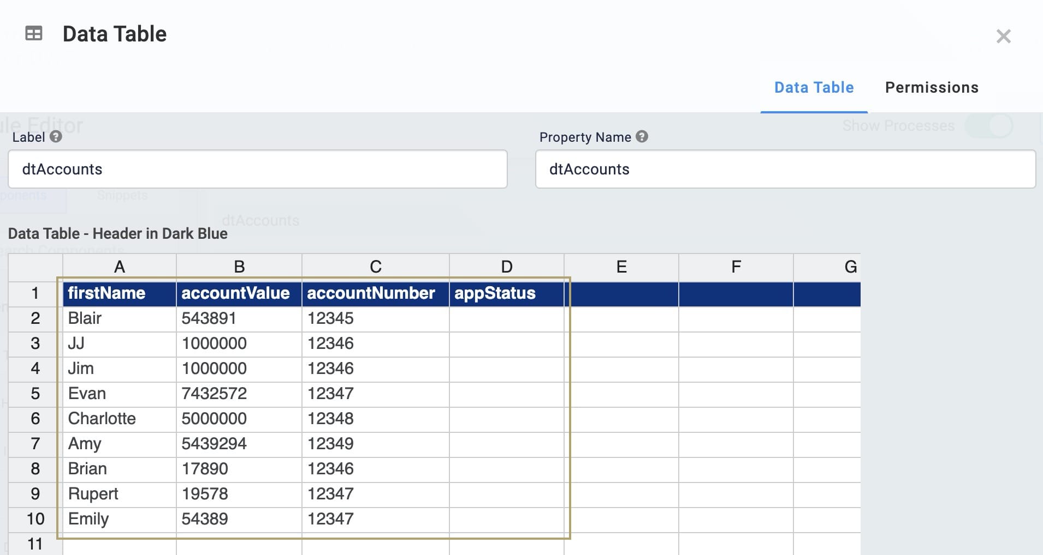Click the empty appStatus cell in Blair's row
The width and height of the screenshot is (1043, 555).
pos(507,319)
